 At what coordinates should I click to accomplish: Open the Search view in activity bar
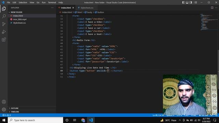click(x=4, y=16)
